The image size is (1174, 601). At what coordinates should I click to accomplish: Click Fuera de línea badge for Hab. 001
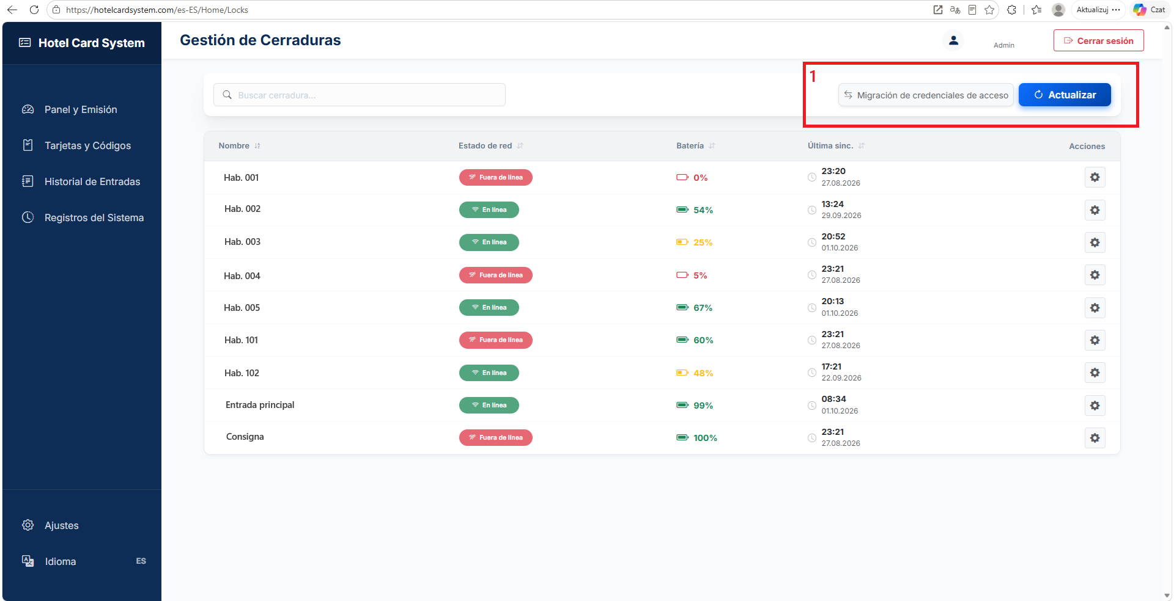(x=496, y=177)
